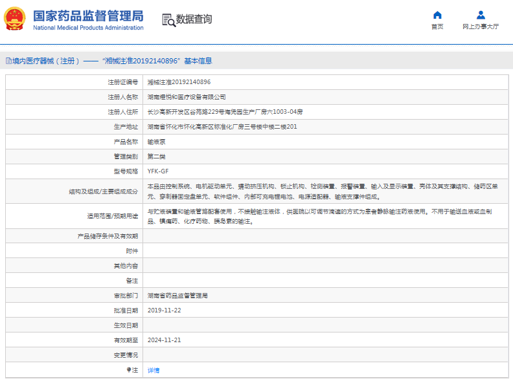Click the expiry date 2024-11-21

click(x=164, y=340)
